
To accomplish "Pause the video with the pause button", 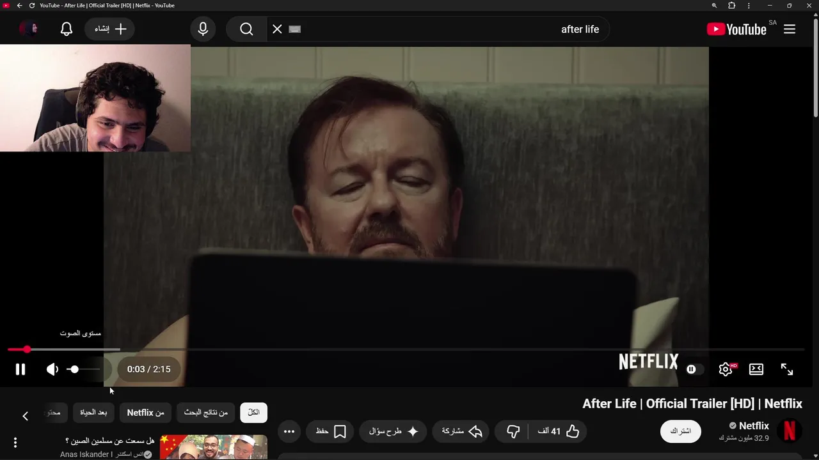I will pyautogui.click(x=20, y=369).
